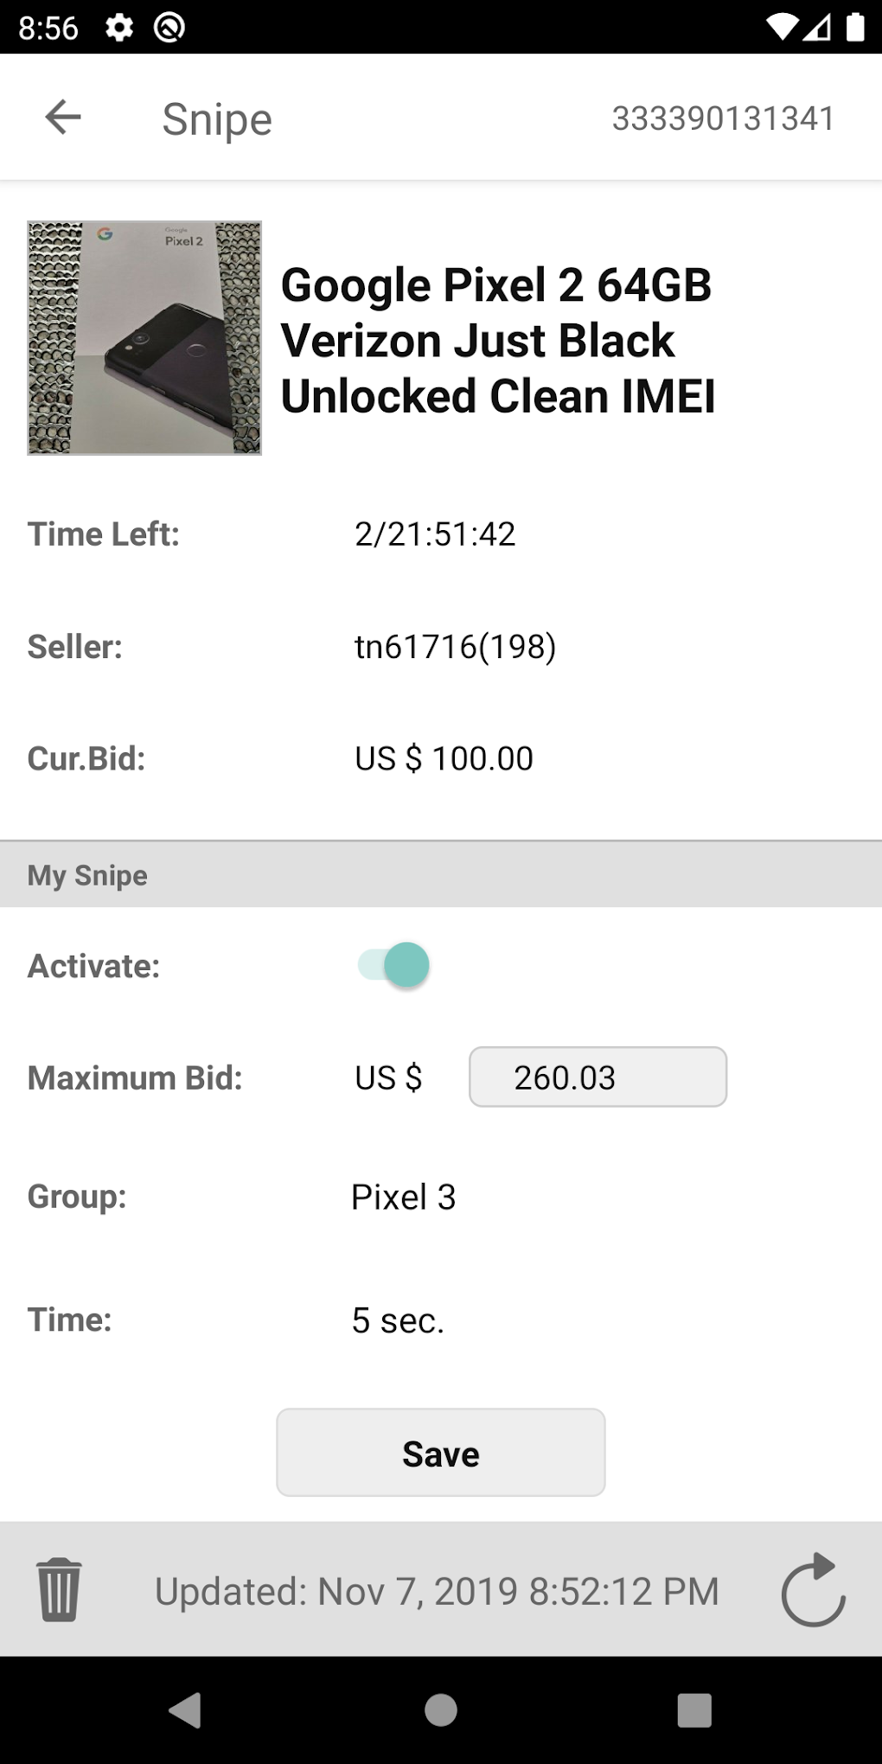Tap the item number 333390131341
Image resolution: width=882 pixels, height=1764 pixels.
(723, 118)
